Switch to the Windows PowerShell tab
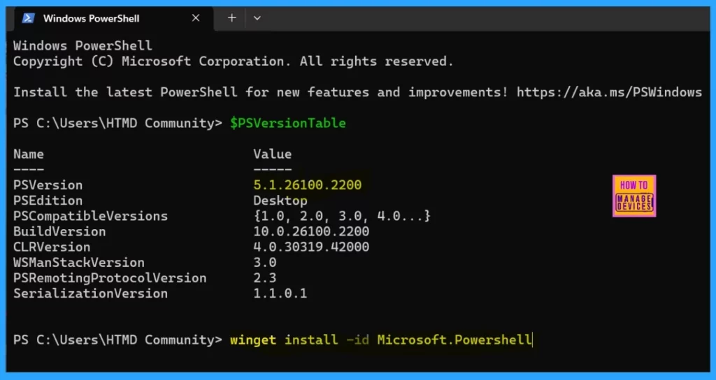Image resolution: width=716 pixels, height=380 pixels. pyautogui.click(x=91, y=19)
